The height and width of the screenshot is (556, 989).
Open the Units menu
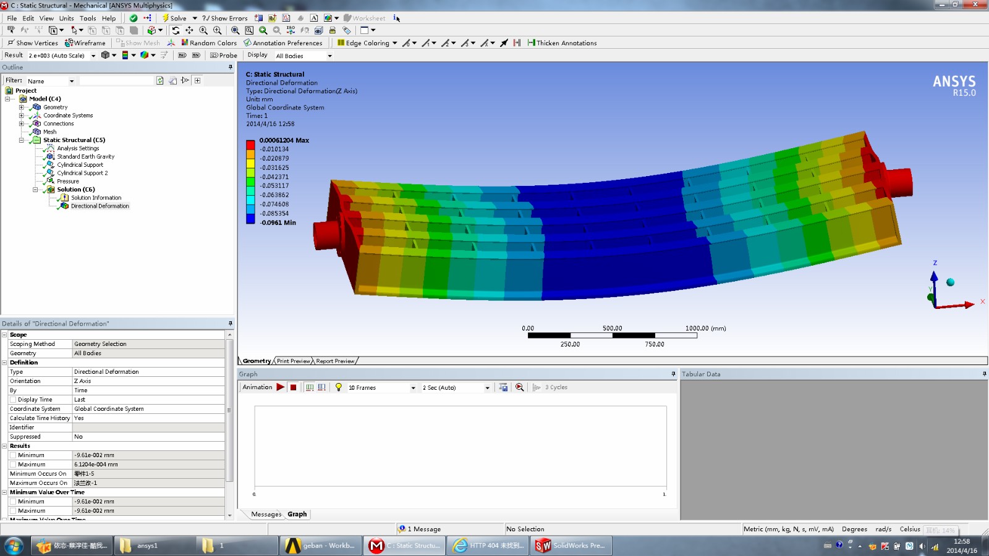tap(66, 18)
